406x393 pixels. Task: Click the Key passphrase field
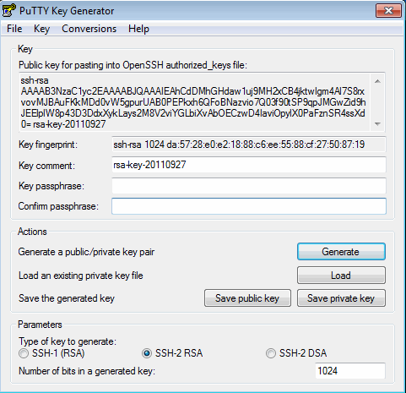(249, 186)
